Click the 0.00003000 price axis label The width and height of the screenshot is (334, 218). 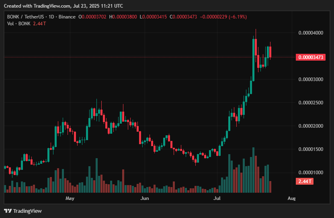311,79
